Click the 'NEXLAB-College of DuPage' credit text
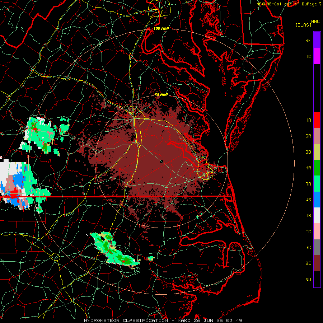This screenshot has width=323, height=323. pos(286,4)
